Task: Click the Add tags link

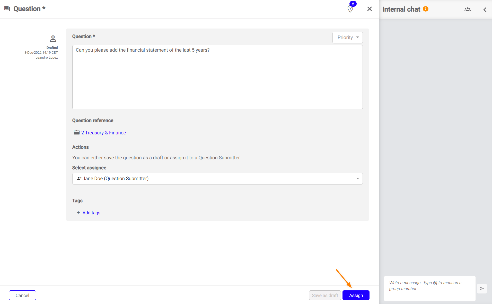Action: click(x=91, y=213)
